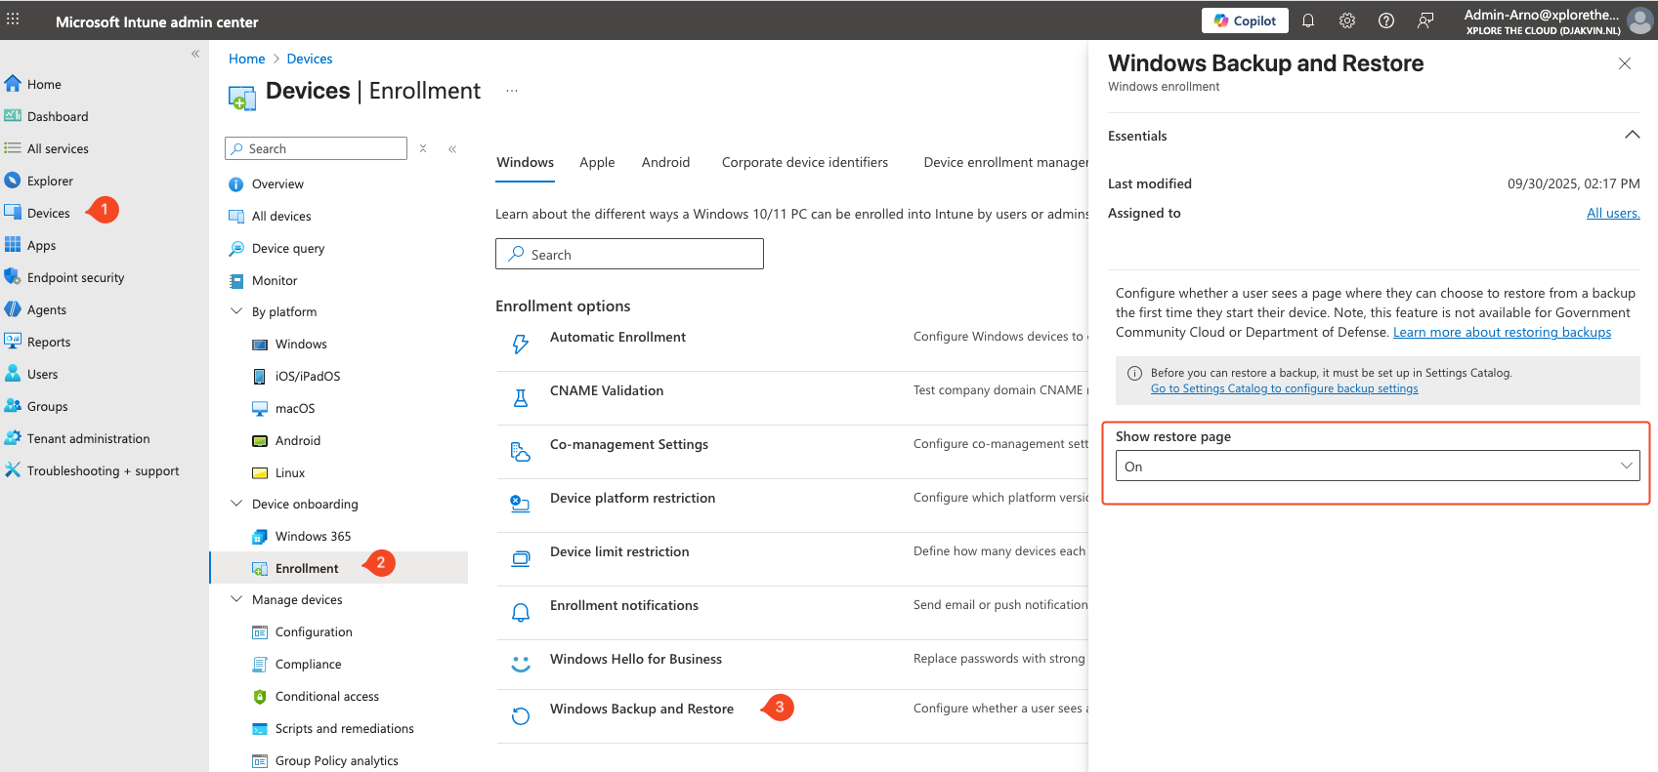1658x772 pixels.
Task: Open the Show restore page dropdown
Action: click(x=1377, y=466)
